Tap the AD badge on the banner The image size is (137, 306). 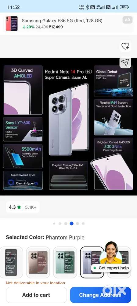(x=128, y=20)
